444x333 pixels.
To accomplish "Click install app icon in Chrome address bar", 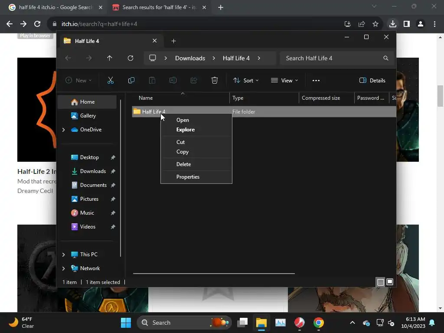I will click(x=348, y=24).
